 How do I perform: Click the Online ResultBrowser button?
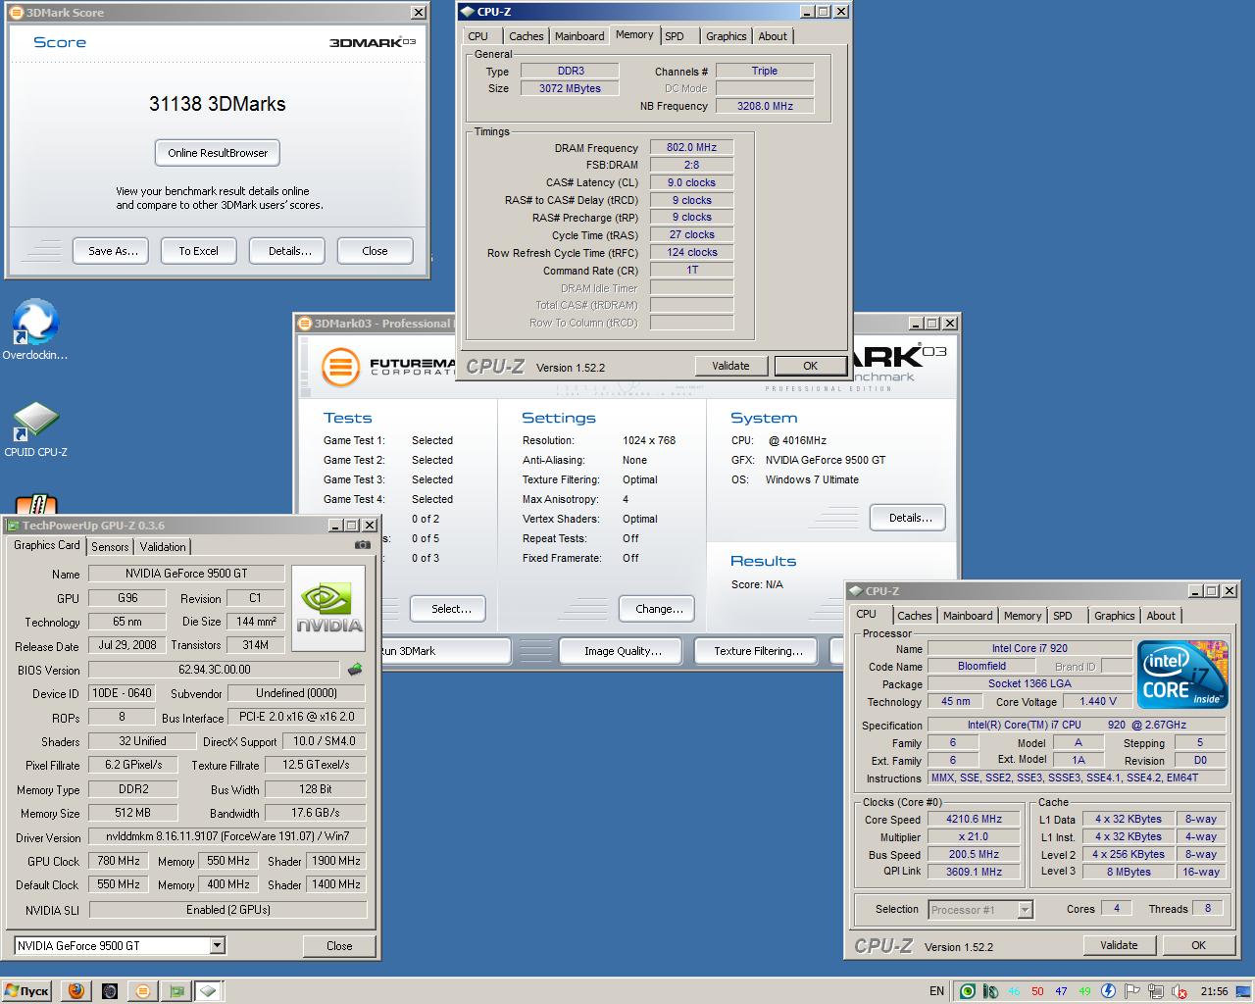(218, 153)
